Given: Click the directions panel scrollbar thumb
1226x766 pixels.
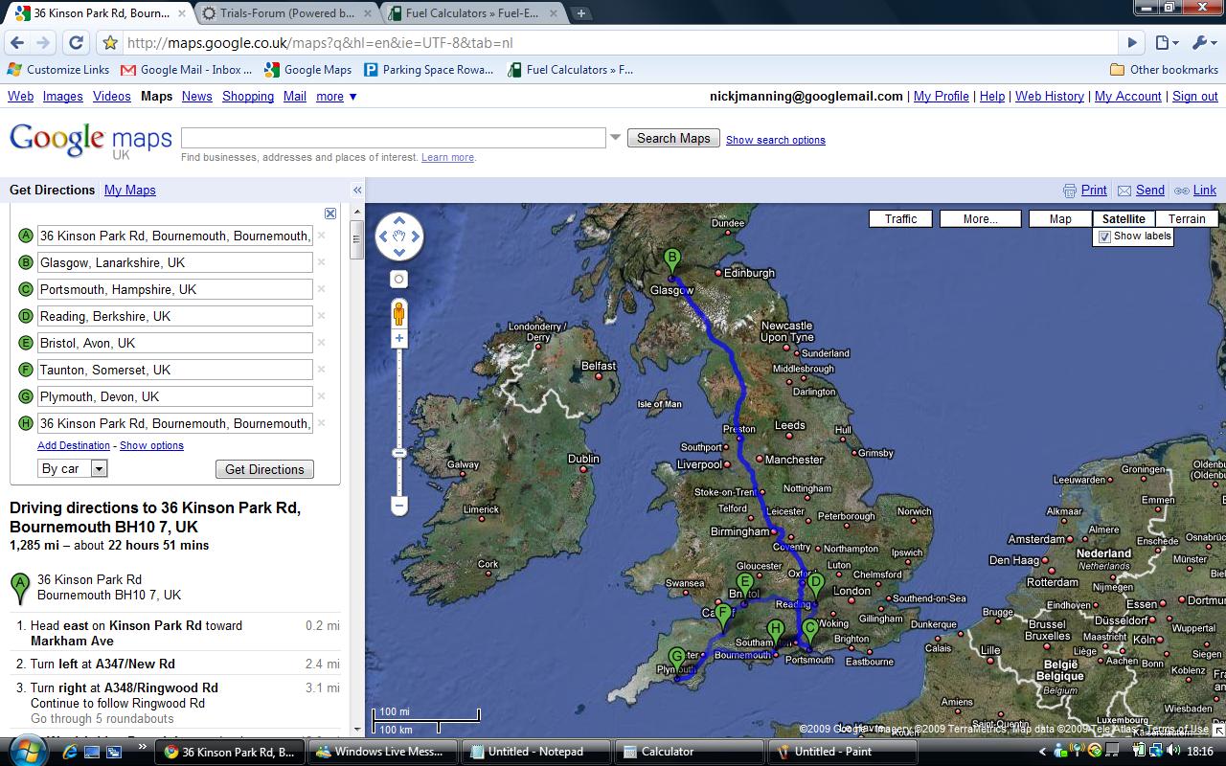Looking at the screenshot, I should [x=357, y=240].
